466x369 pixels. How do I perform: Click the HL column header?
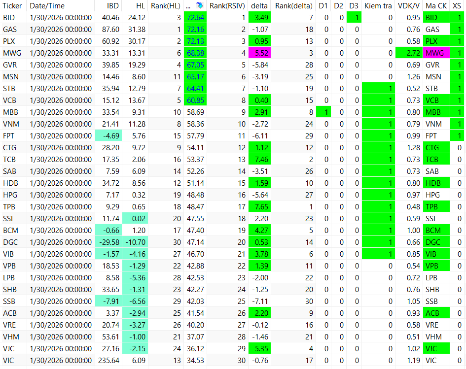click(141, 6)
